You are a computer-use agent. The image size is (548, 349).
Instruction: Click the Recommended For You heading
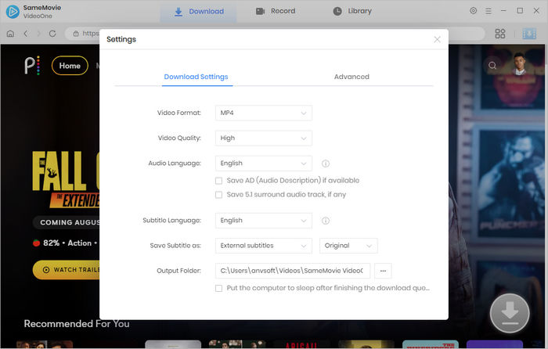pyautogui.click(x=77, y=324)
